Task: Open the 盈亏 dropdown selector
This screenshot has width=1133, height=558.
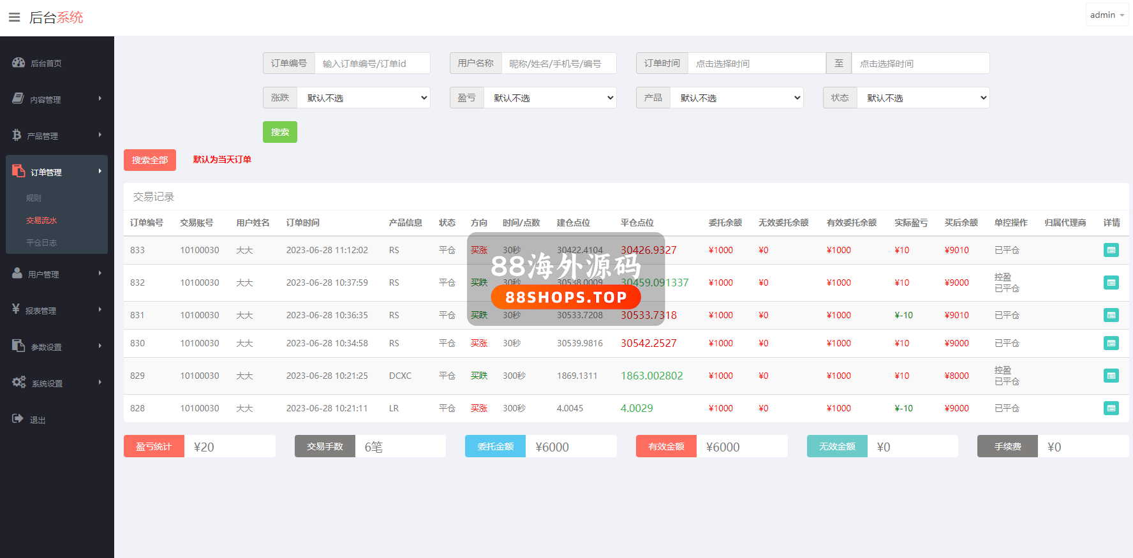Action: [x=550, y=98]
